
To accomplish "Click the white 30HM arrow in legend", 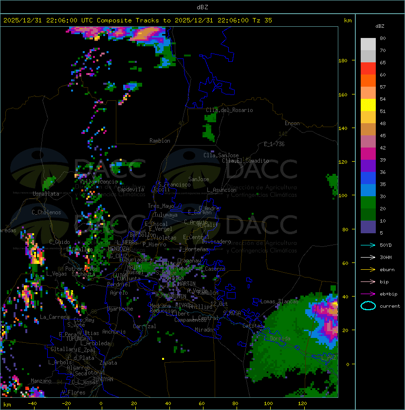I will pos(368,257).
